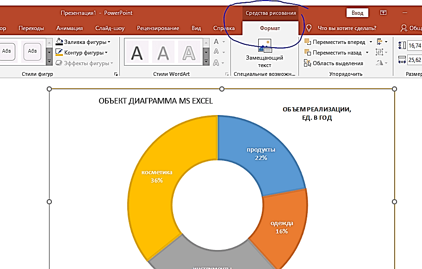Viewport: 422px width, 269px height.
Task: Edit the shape width field 25,62
Action: [x=415, y=60]
